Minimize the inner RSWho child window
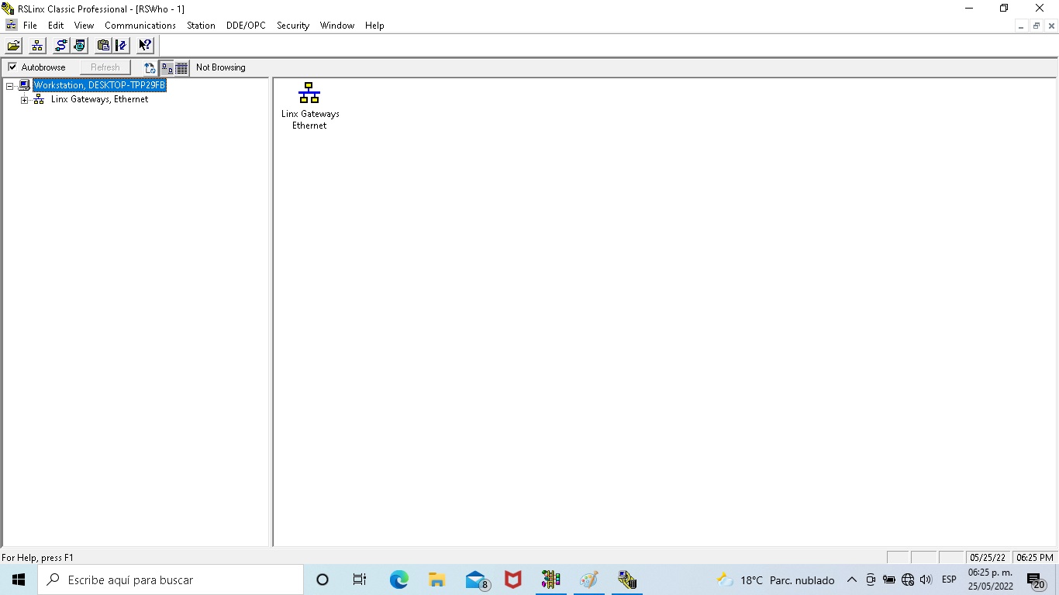Viewport: 1059px width, 595px height. click(x=1022, y=26)
